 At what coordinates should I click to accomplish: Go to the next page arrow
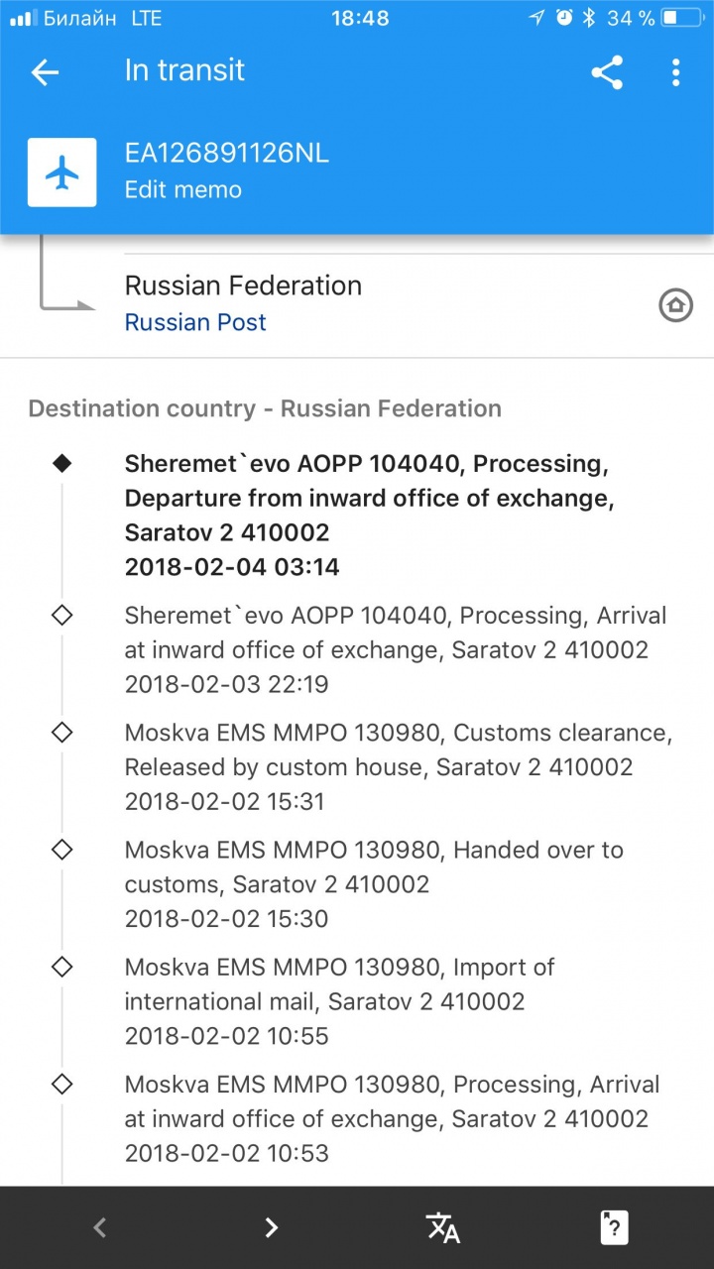pyautogui.click(x=272, y=1227)
